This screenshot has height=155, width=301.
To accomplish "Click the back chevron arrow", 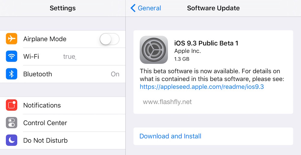I will 133,8.
